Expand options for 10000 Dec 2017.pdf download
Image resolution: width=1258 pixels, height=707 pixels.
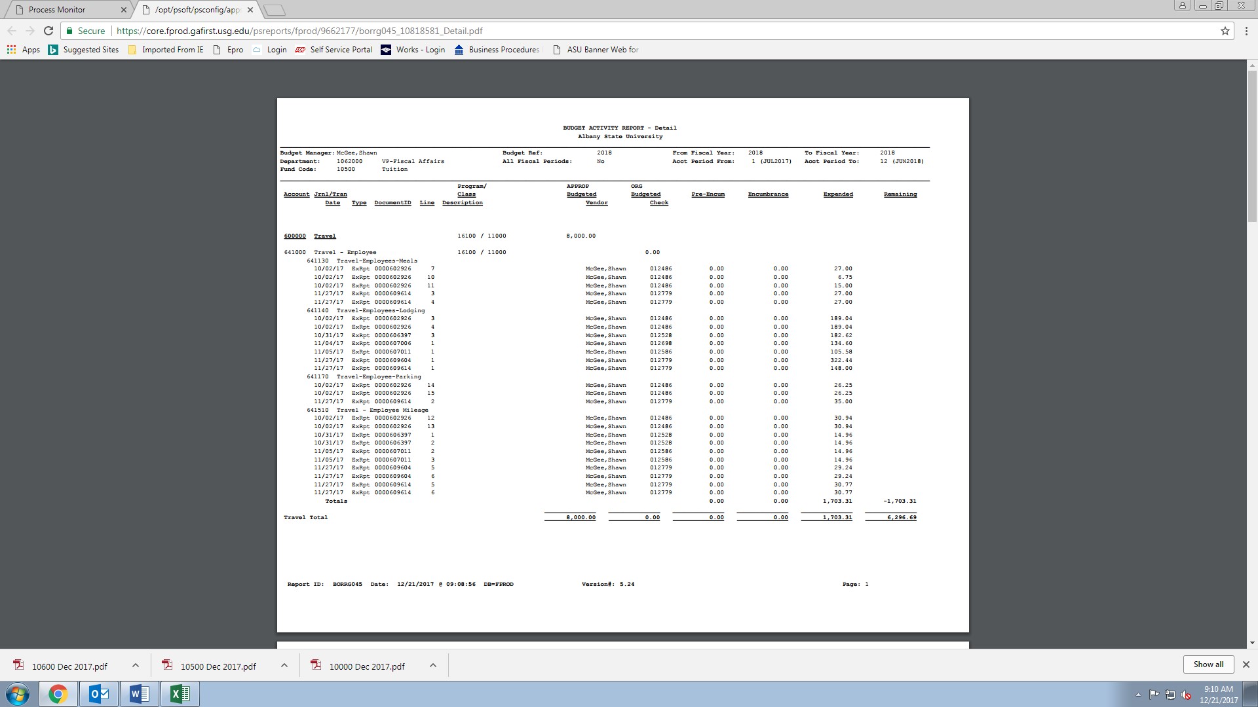pyautogui.click(x=432, y=666)
